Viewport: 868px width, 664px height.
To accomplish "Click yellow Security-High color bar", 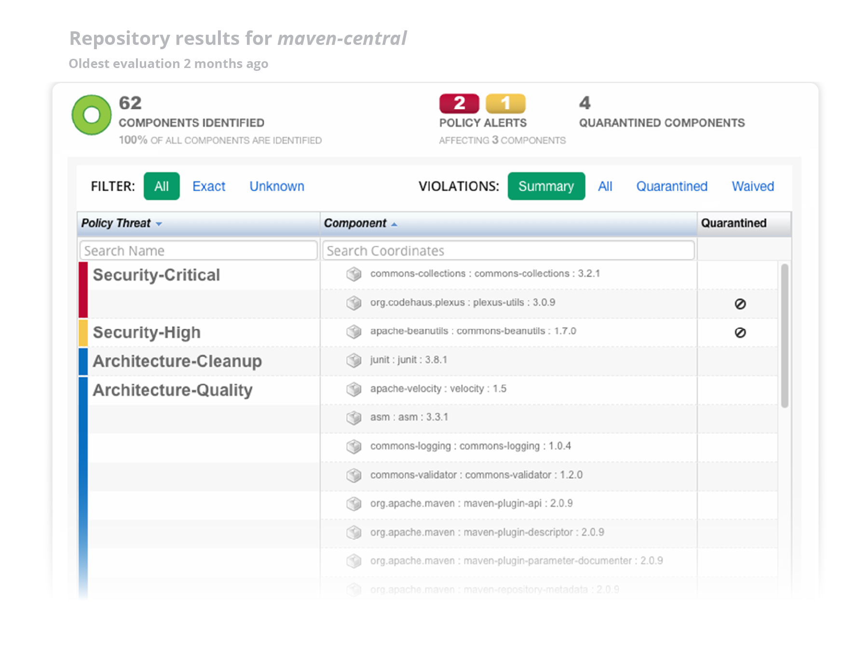I will click(x=83, y=333).
